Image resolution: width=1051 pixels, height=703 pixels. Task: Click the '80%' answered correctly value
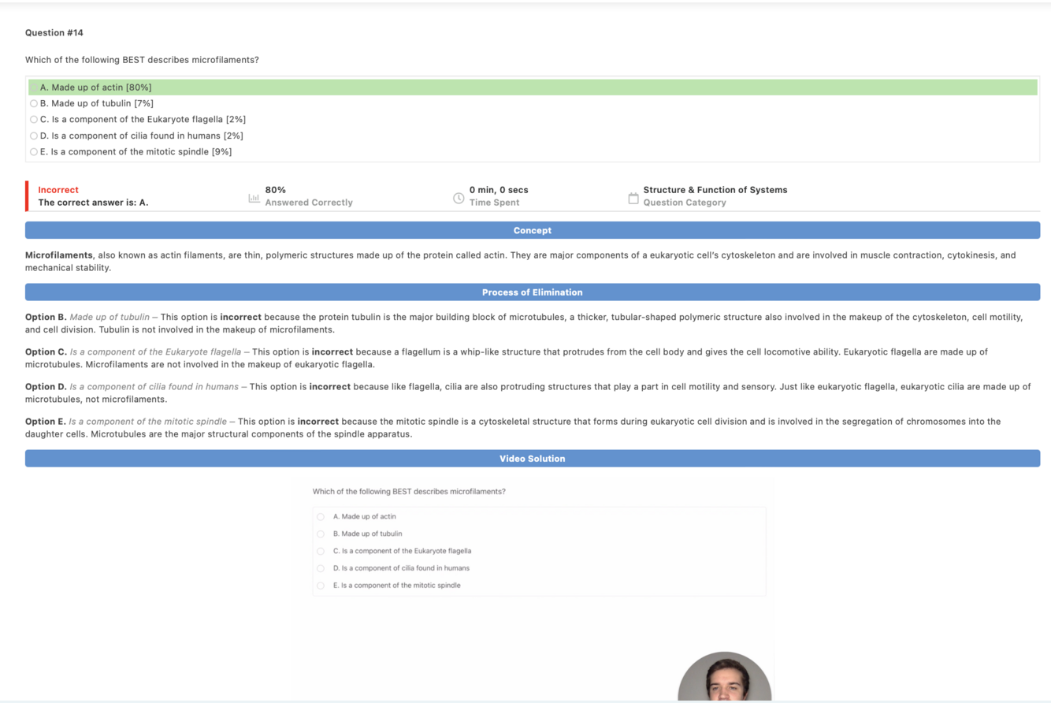point(276,190)
